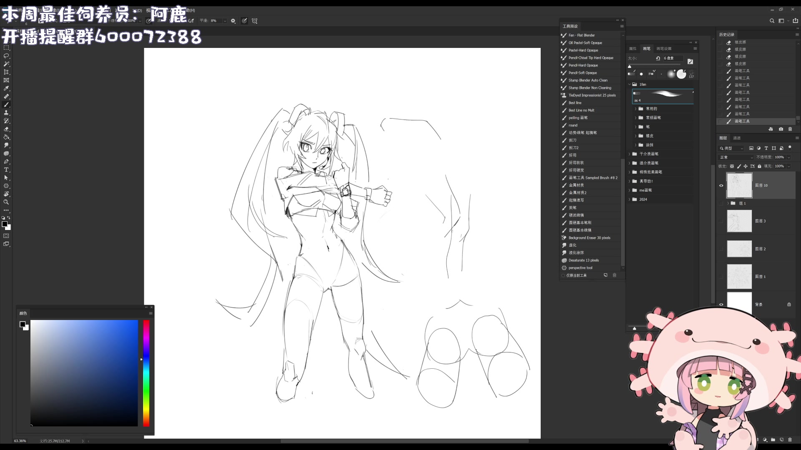Toggle Quick Mask mode icon
The image size is (801, 450).
click(6, 236)
